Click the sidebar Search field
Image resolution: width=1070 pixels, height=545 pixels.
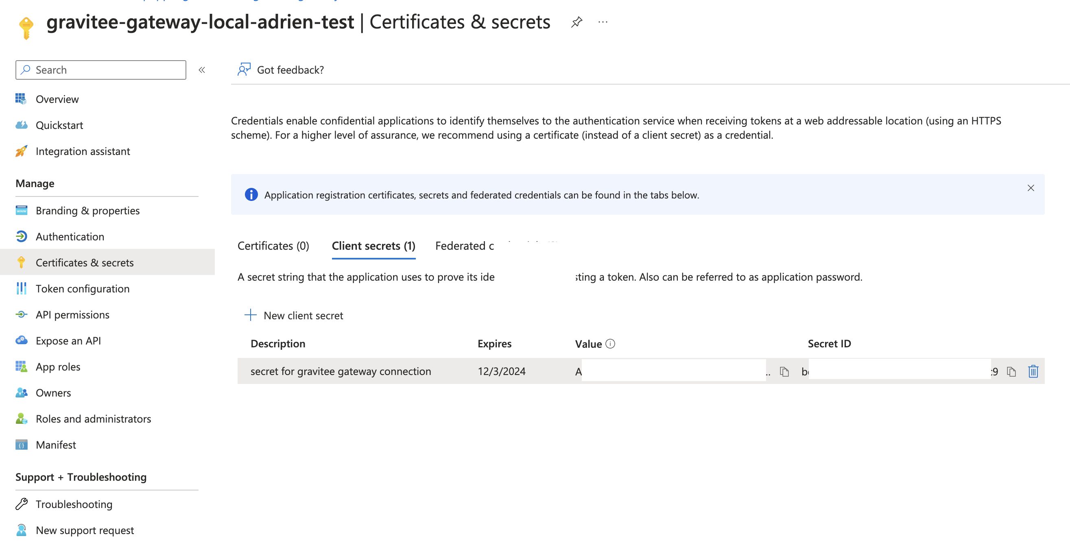pos(101,70)
